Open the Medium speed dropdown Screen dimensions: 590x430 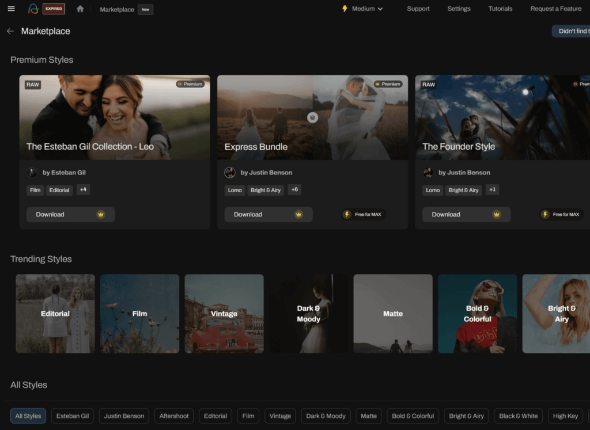click(363, 9)
